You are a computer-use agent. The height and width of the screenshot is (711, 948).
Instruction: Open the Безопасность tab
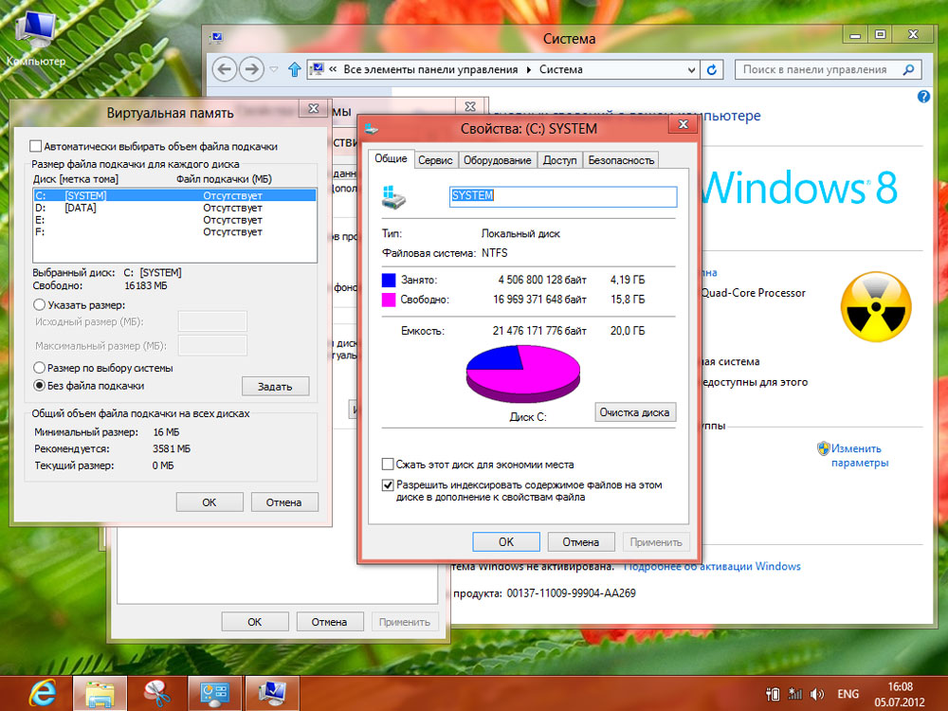(621, 160)
